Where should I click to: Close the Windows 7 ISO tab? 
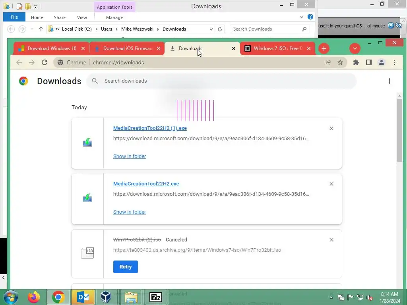308,48
